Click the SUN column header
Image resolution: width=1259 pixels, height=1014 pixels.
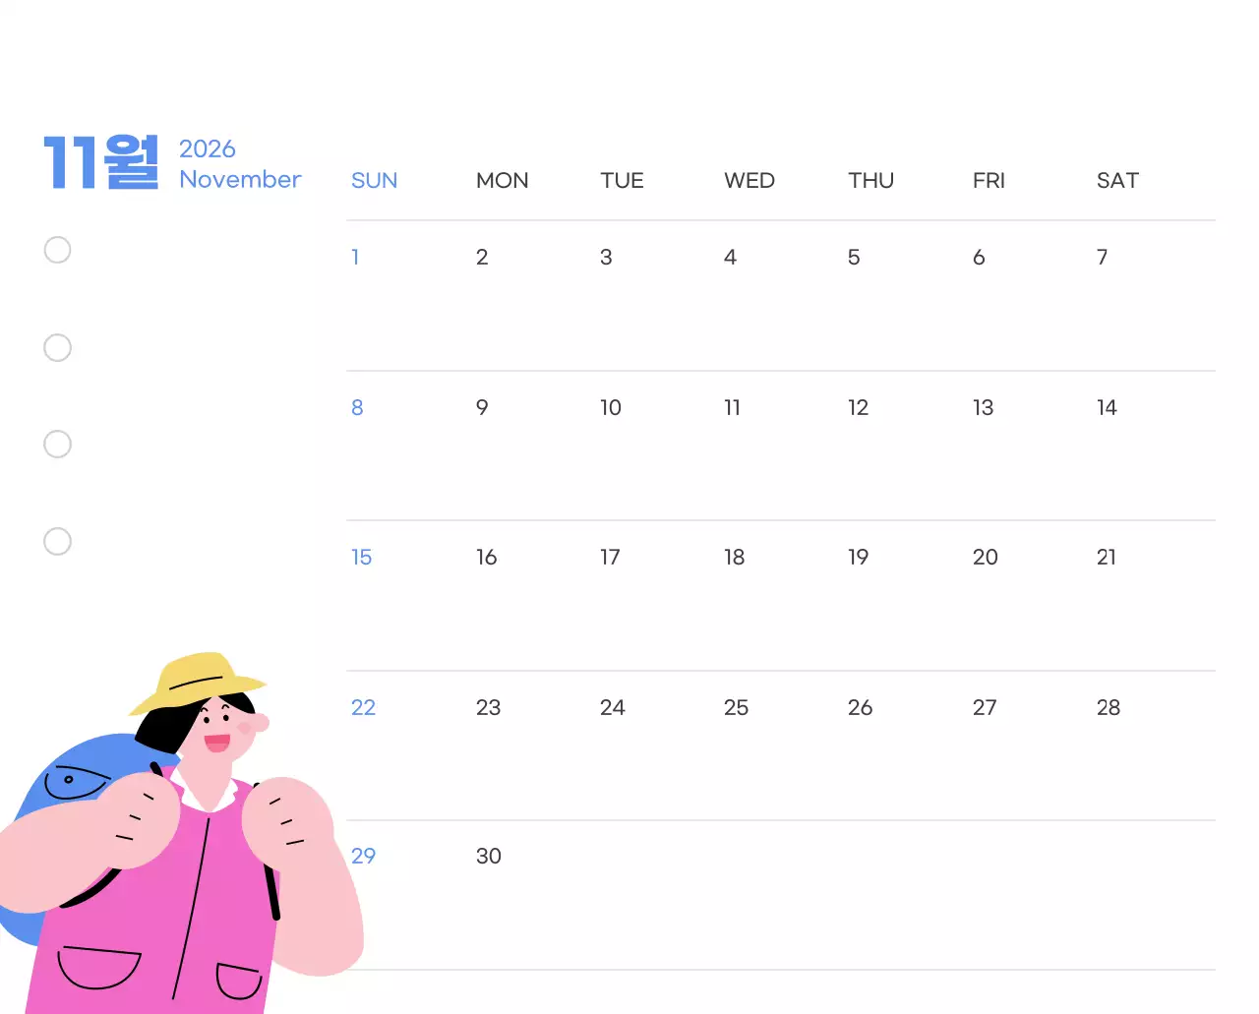374,181
